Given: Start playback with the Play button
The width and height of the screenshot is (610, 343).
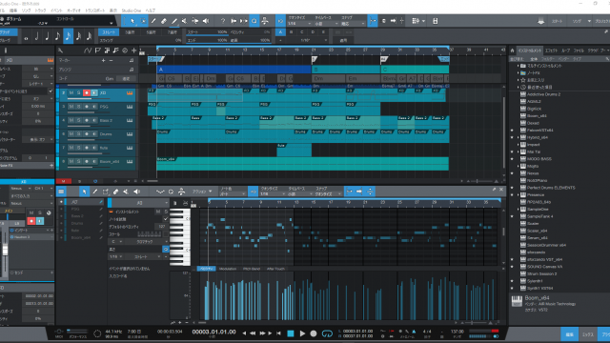Looking at the screenshot, I should click(x=302, y=333).
